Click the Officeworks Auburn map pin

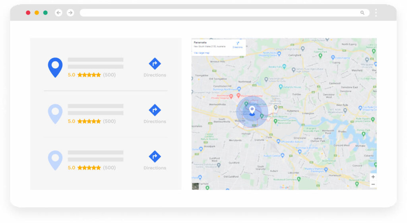pyautogui.click(x=278, y=141)
